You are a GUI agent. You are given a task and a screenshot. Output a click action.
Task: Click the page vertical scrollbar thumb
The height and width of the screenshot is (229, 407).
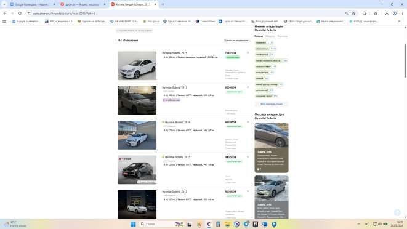point(405,61)
